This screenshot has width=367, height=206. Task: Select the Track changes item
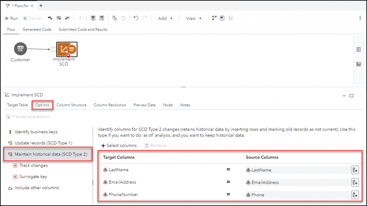coord(33,166)
